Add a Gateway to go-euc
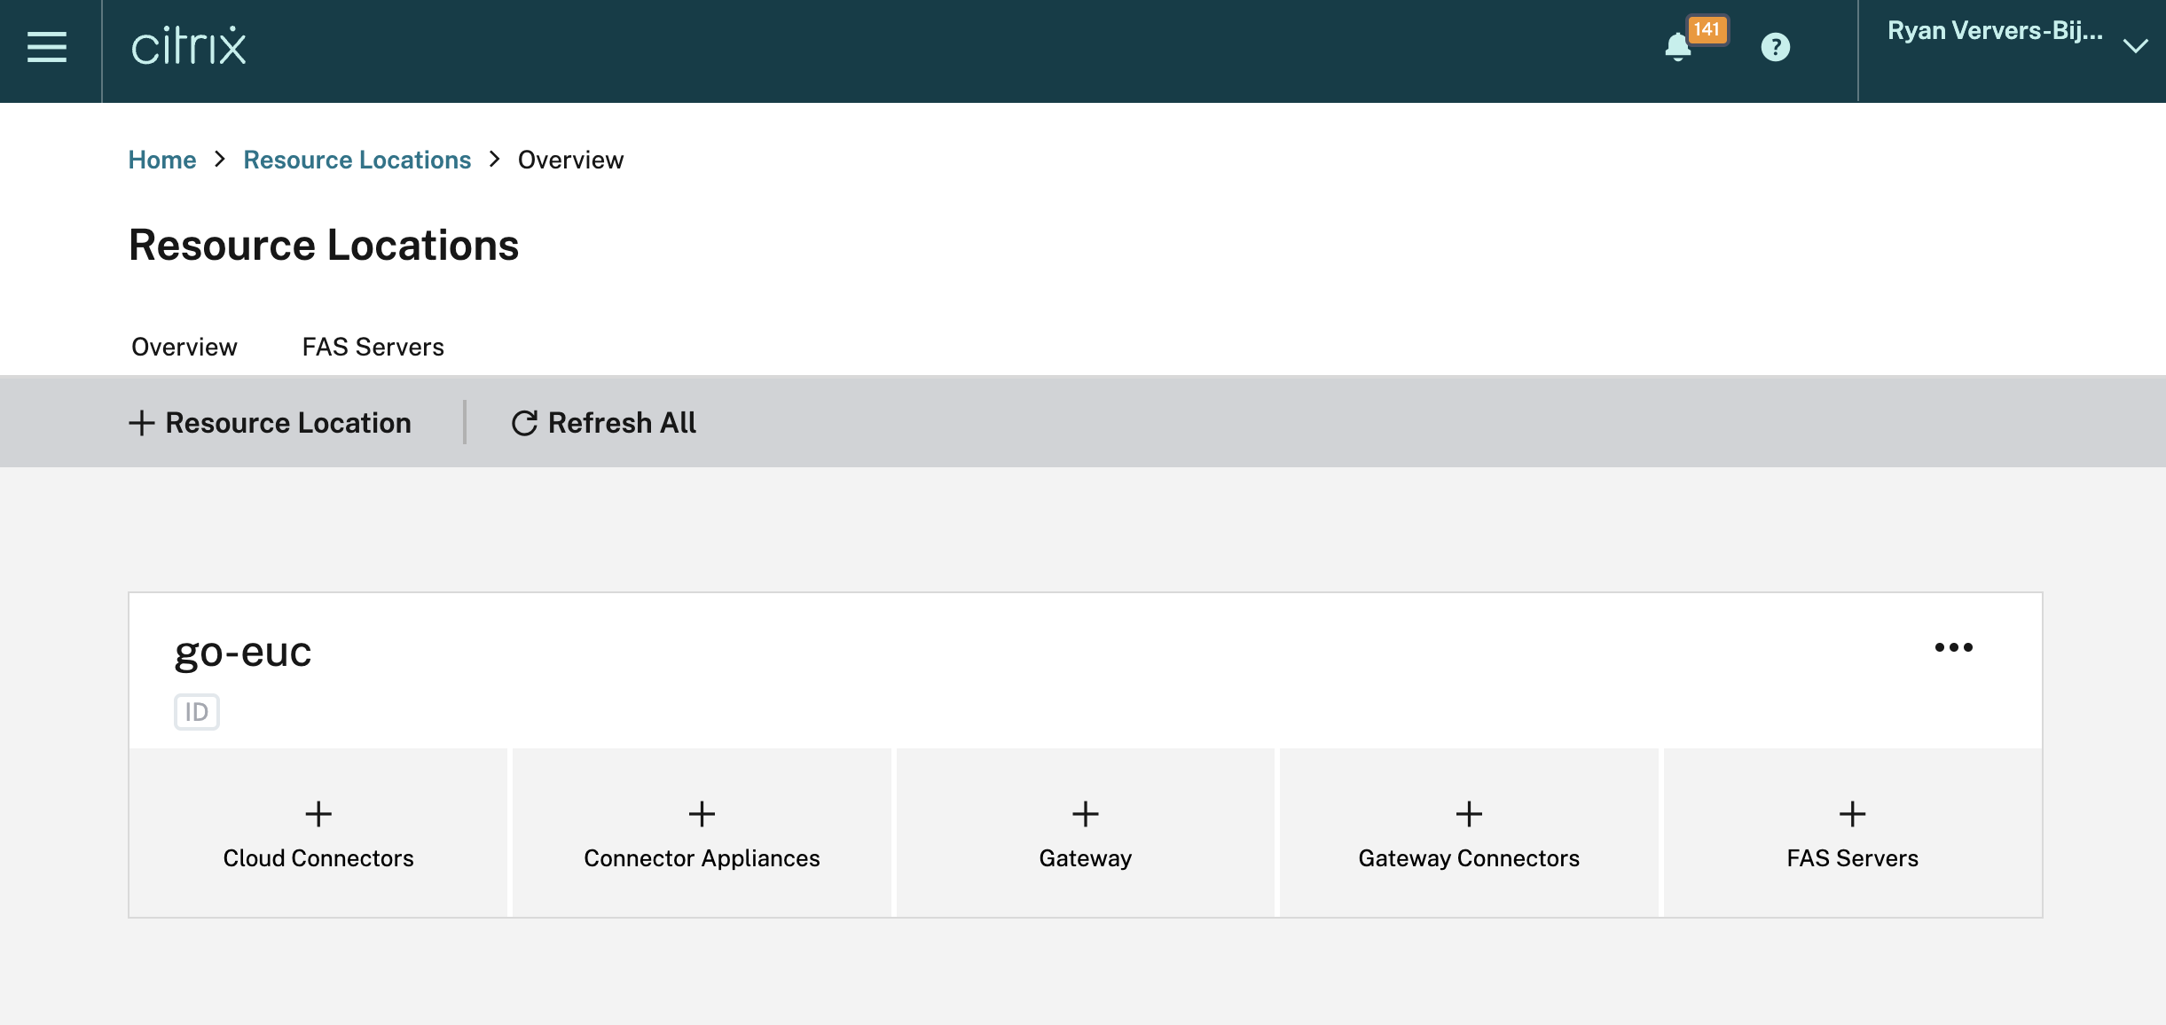The width and height of the screenshot is (2166, 1025). [1086, 833]
